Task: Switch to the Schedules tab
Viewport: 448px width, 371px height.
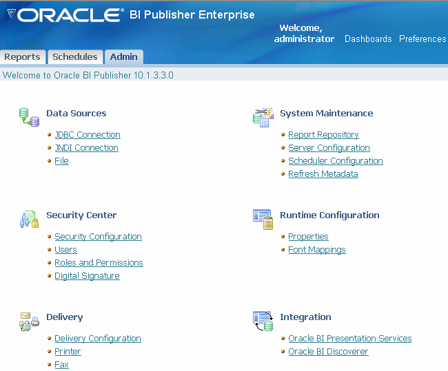Action: point(75,57)
